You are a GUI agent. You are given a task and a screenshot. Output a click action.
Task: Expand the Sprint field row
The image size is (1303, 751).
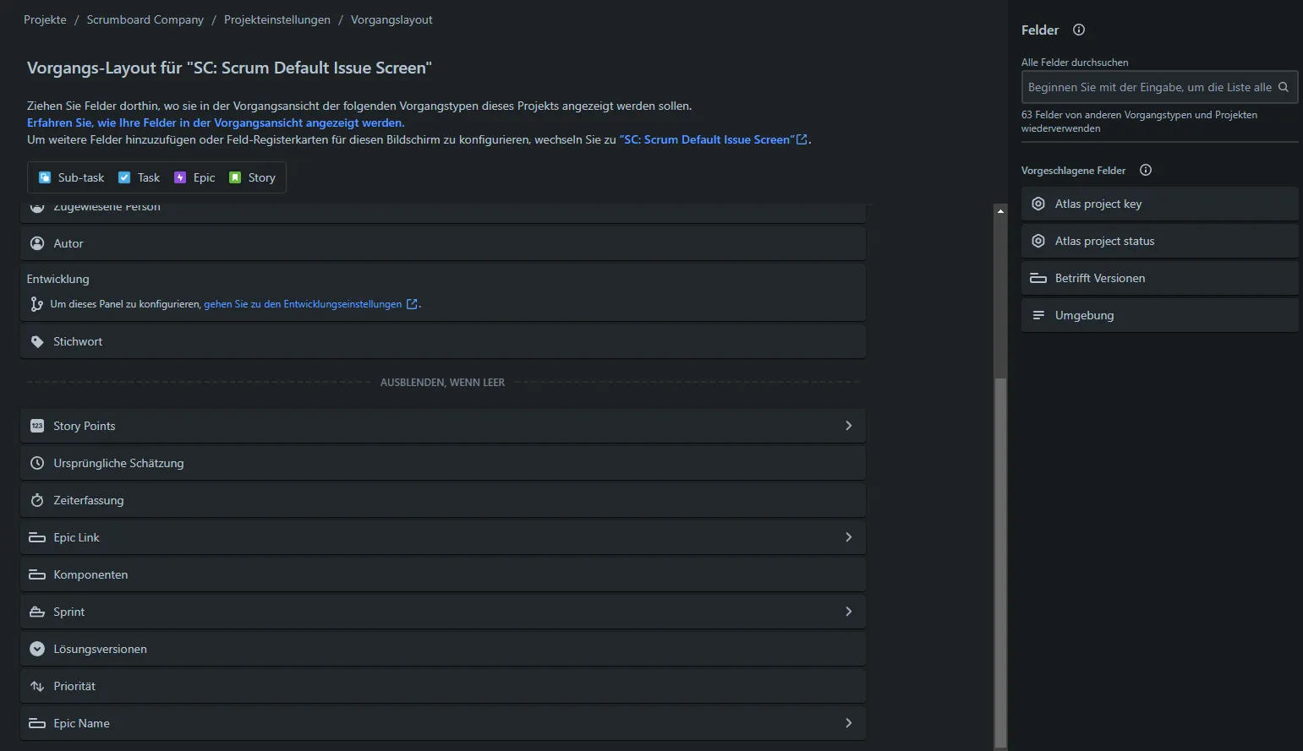[849, 612]
